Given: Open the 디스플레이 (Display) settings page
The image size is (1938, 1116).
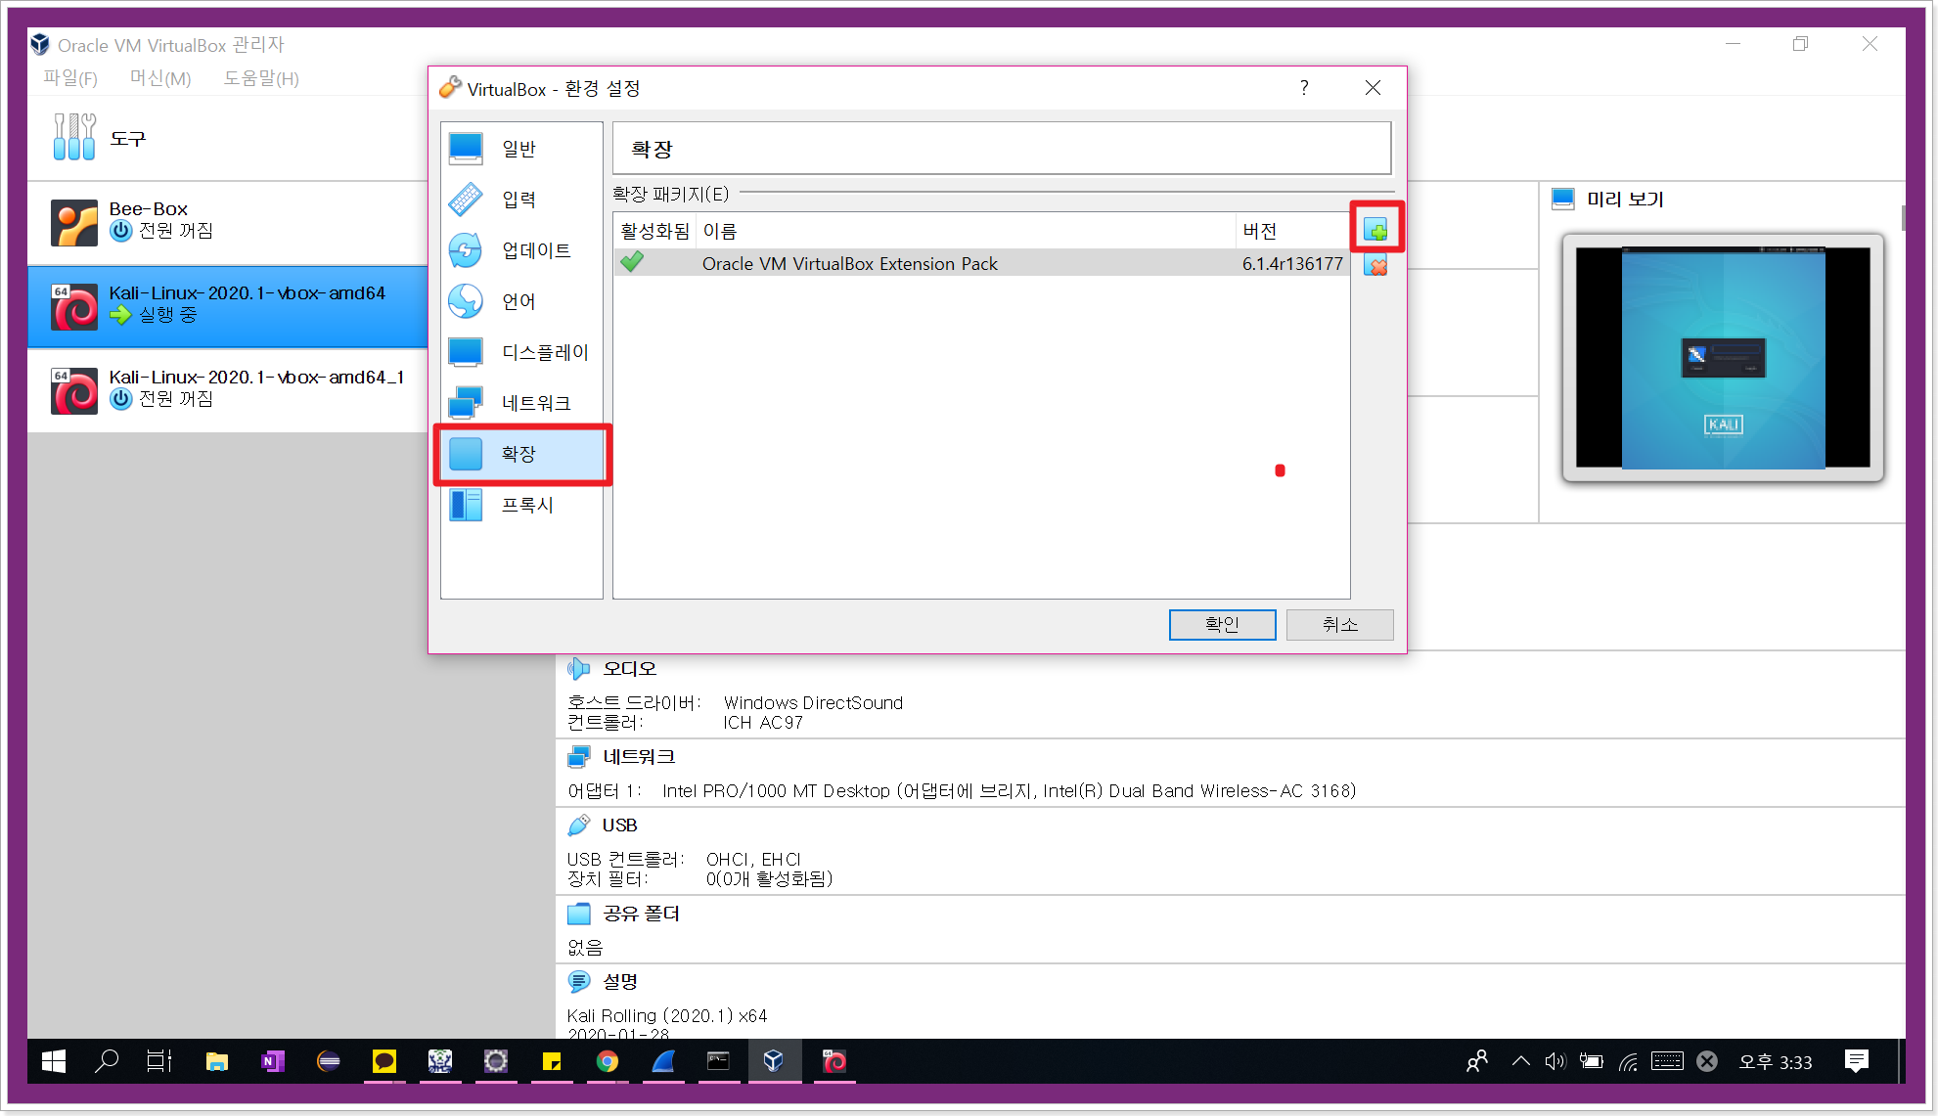Looking at the screenshot, I should click(544, 352).
